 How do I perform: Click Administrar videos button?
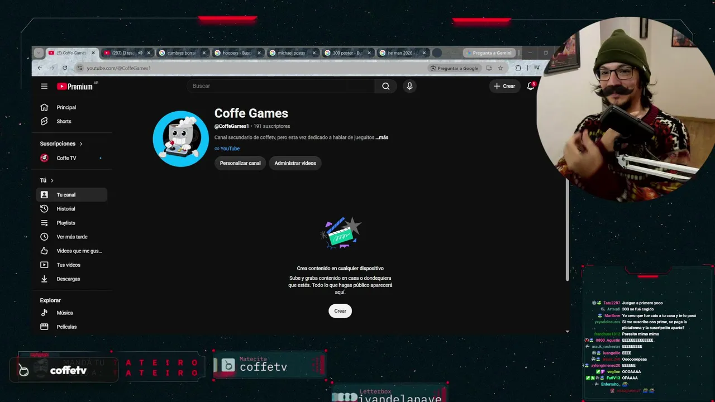pos(295,163)
